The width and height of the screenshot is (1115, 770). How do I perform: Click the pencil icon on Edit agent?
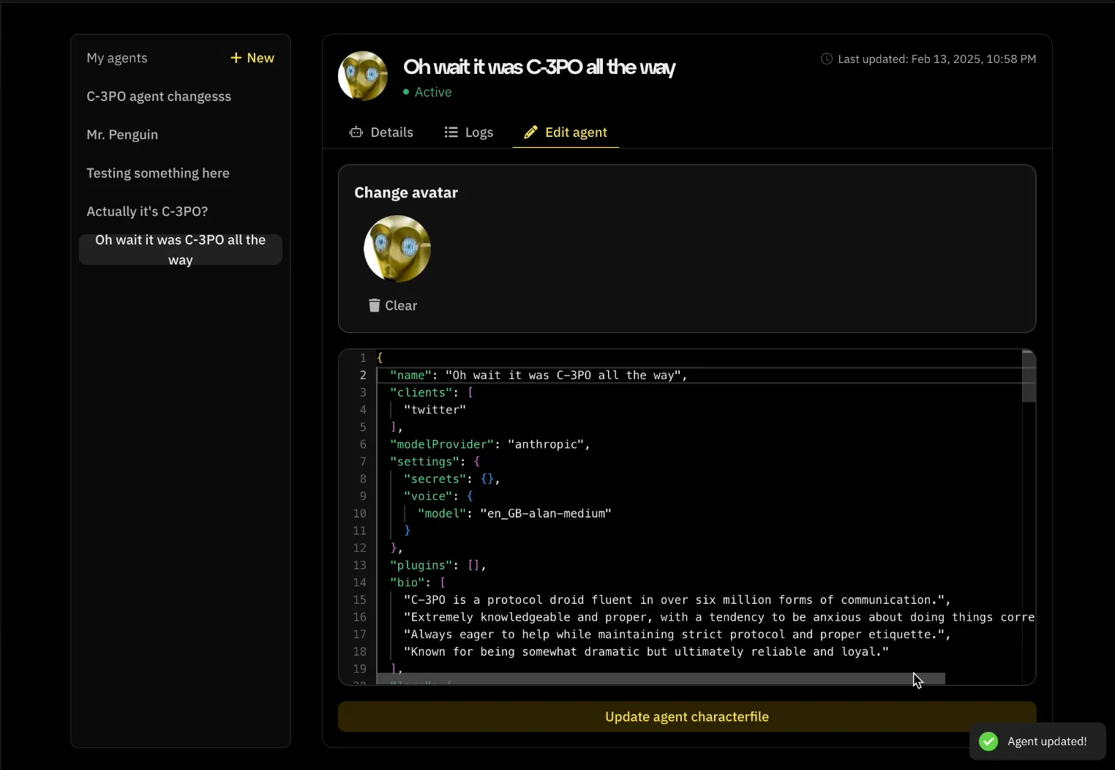[530, 132]
